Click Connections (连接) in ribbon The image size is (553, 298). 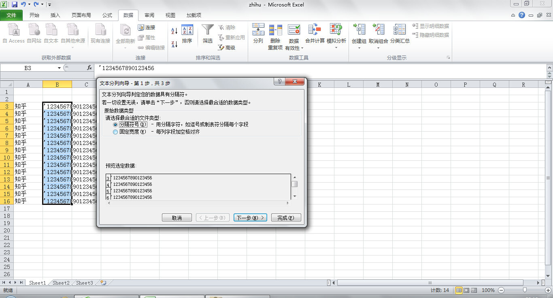click(x=146, y=28)
